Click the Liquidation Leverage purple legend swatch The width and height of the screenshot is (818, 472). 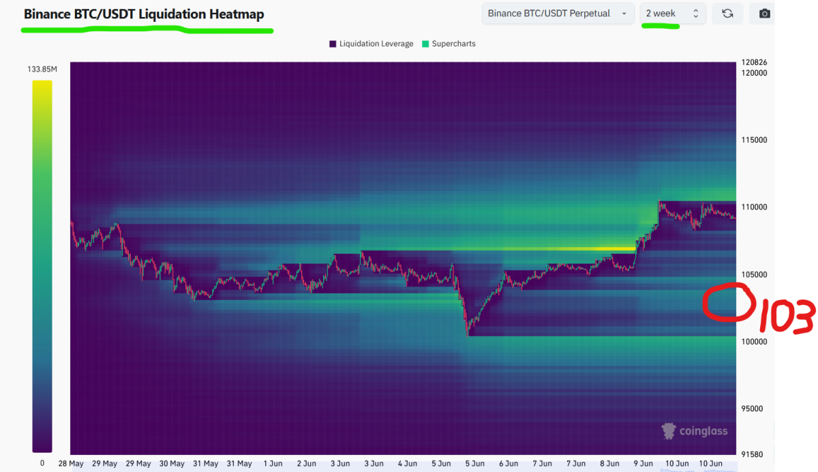tap(333, 44)
